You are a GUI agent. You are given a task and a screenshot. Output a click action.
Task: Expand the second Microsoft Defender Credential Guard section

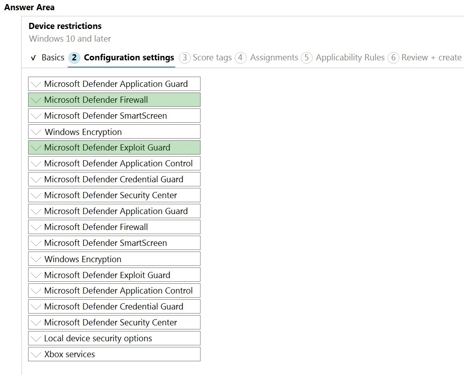pos(114,307)
